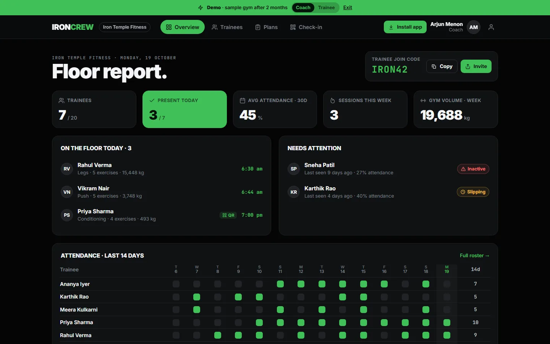Viewport: 550px width, 344px height.
Task: Click Rahul Verma's name on the floor list
Action: [x=95, y=165]
